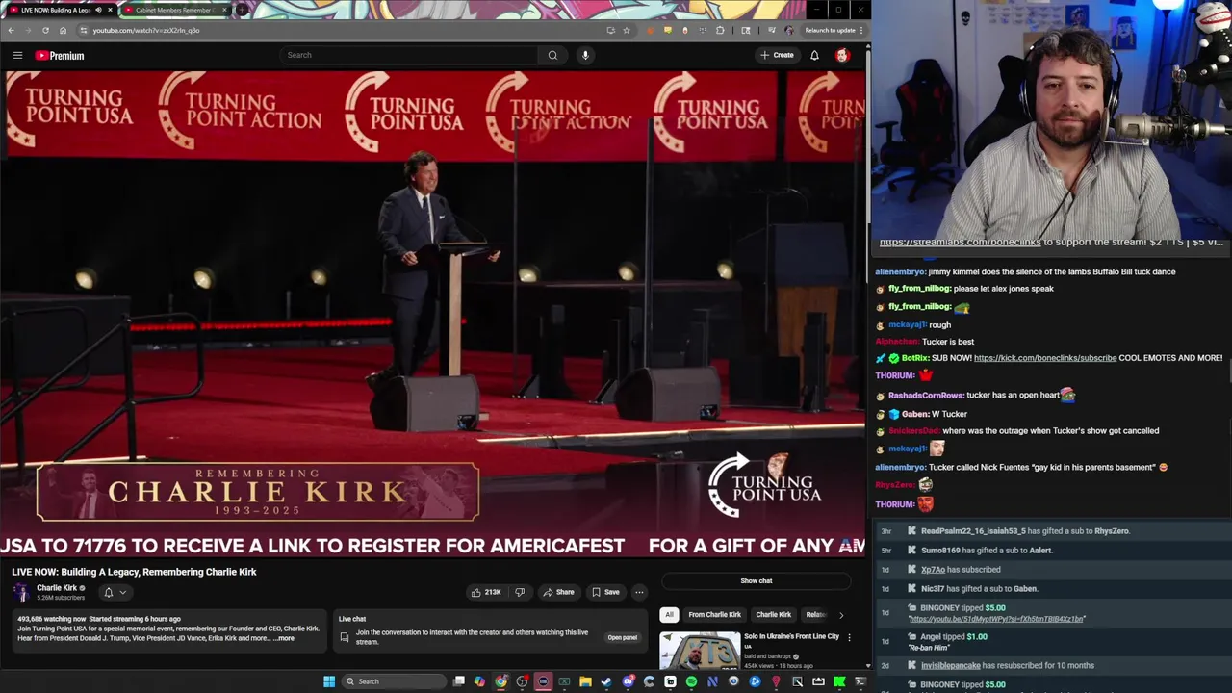Viewport: 1232px width, 693px height.
Task: Open File Explorer from the taskbar
Action: pyautogui.click(x=585, y=681)
